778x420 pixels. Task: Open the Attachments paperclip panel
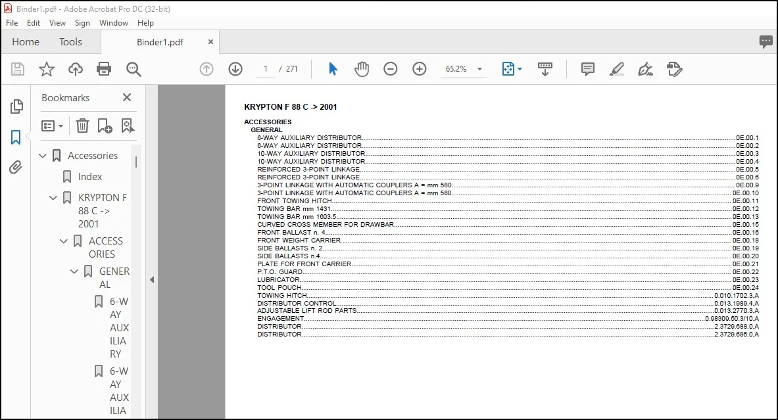pyautogui.click(x=15, y=168)
